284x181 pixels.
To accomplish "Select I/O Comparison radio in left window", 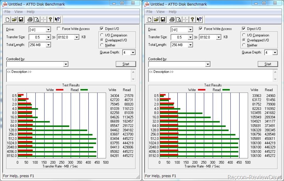I will pyautogui.click(x=102, y=35).
